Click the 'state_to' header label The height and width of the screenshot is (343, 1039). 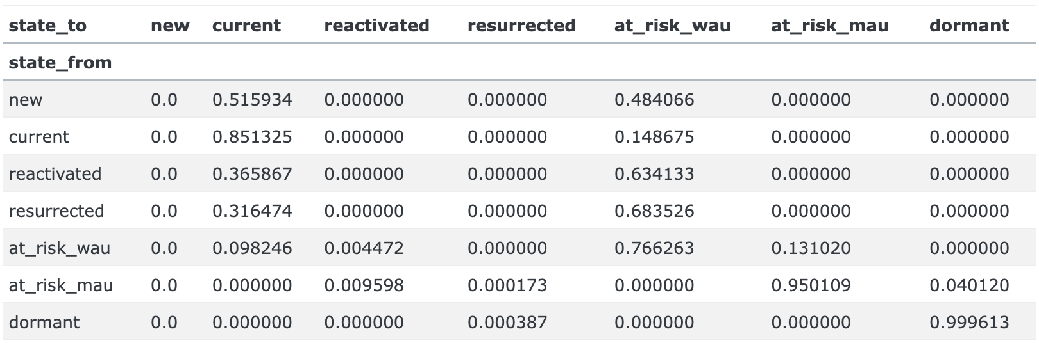pyautogui.click(x=47, y=26)
